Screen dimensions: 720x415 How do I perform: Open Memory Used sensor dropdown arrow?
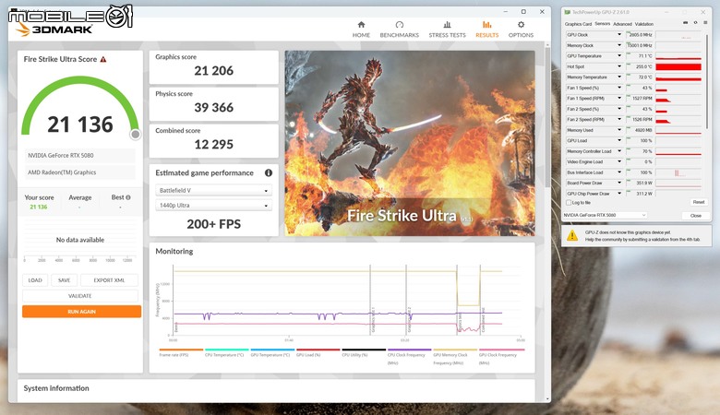click(x=619, y=130)
